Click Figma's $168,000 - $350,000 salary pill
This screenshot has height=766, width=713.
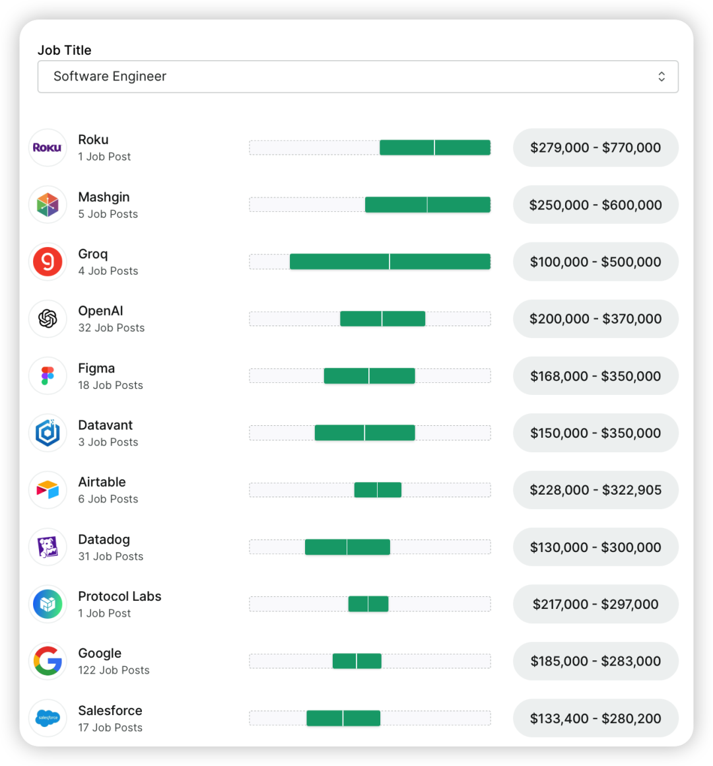595,376
